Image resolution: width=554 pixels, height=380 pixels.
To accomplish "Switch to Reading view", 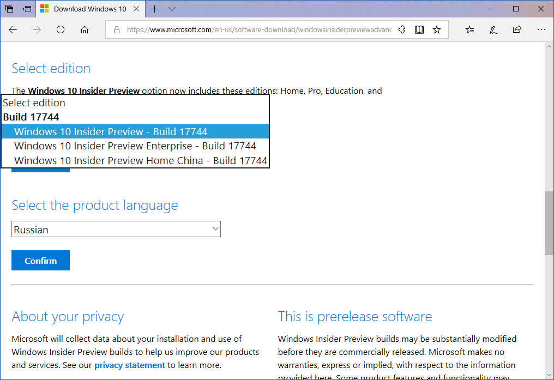I will tap(419, 30).
